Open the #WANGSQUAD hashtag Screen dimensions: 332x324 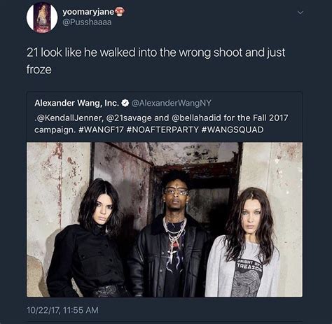(233, 129)
